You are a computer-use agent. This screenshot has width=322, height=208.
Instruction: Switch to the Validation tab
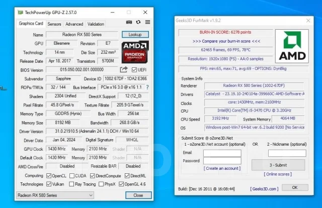96,24
